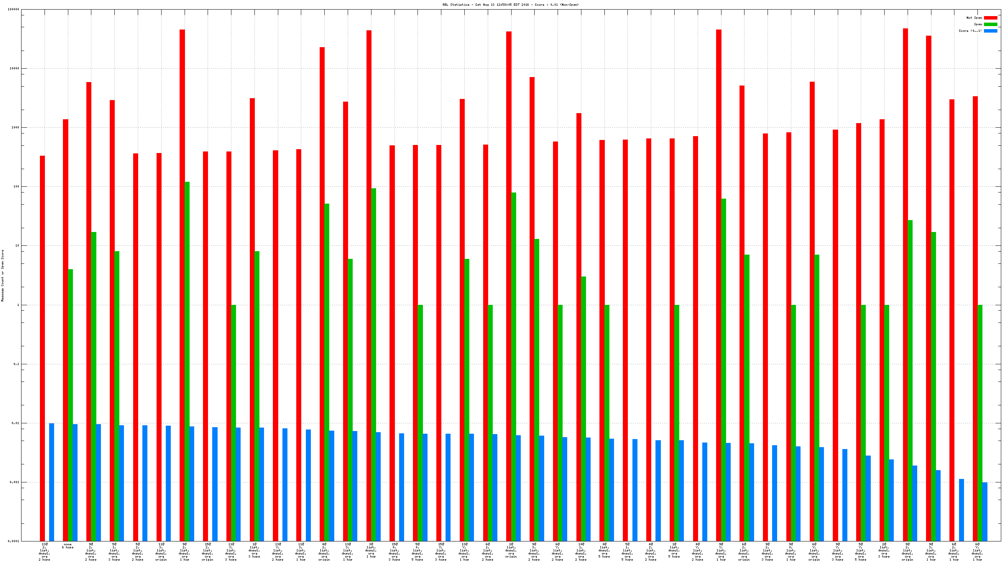Click the y-axis title 'Message Count or Spam Score'
Screen dimensions: 1007x566
point(2,276)
